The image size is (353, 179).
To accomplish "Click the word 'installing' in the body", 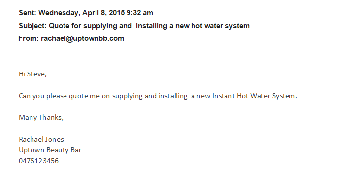I will coord(173,96).
